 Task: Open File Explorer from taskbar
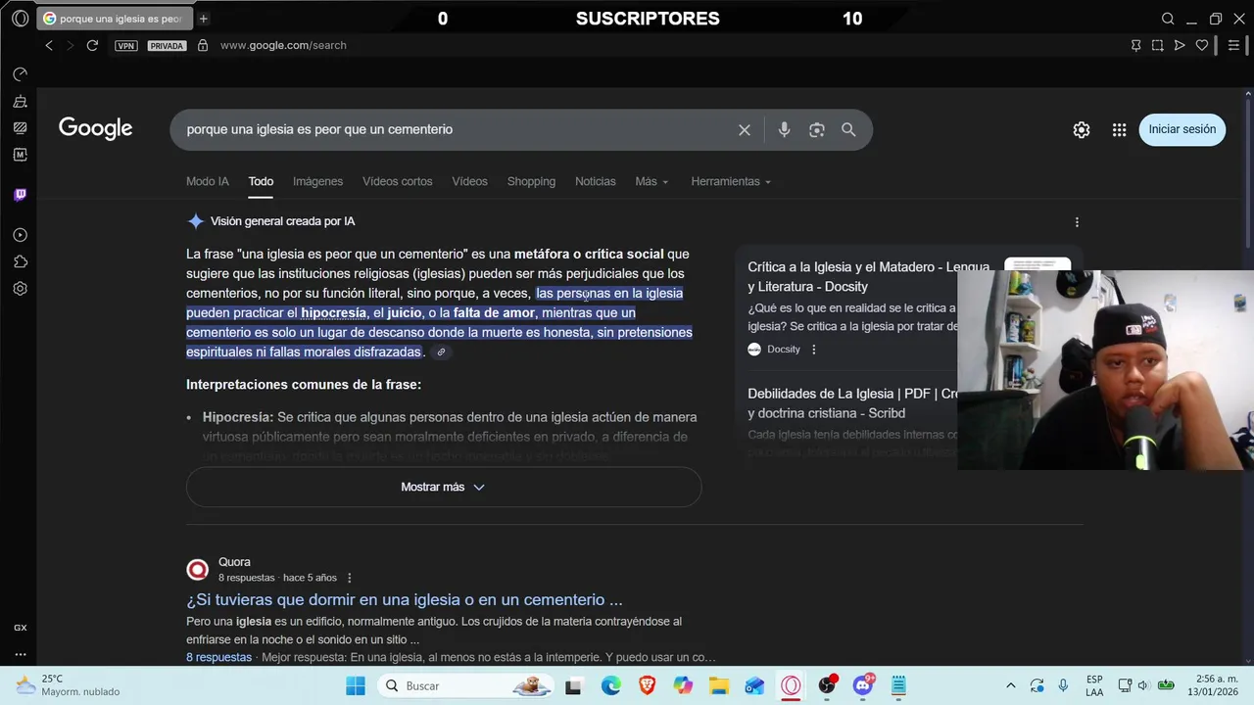718,685
